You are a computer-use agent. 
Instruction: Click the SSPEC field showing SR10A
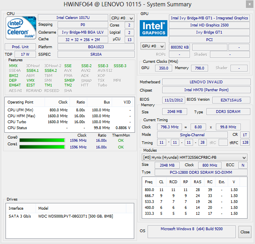coord(96,54)
